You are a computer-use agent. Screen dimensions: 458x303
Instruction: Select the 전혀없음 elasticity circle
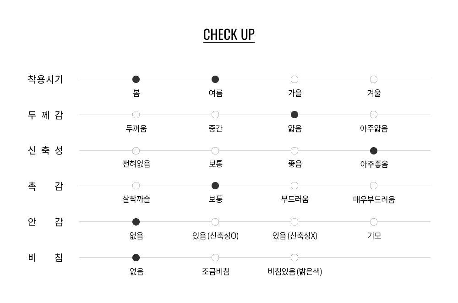point(136,151)
